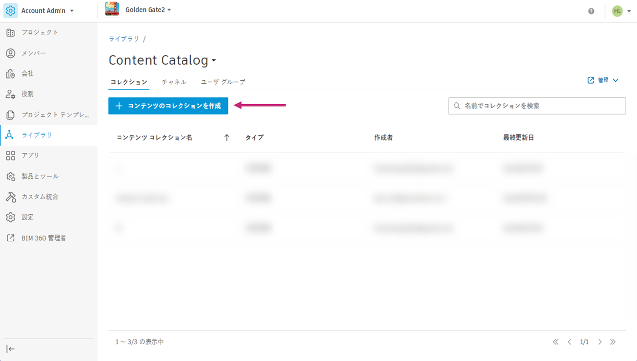Screen dimensions: 637x361
Task: Open the Content Catalog title dropdown
Action: pyautogui.click(x=214, y=60)
